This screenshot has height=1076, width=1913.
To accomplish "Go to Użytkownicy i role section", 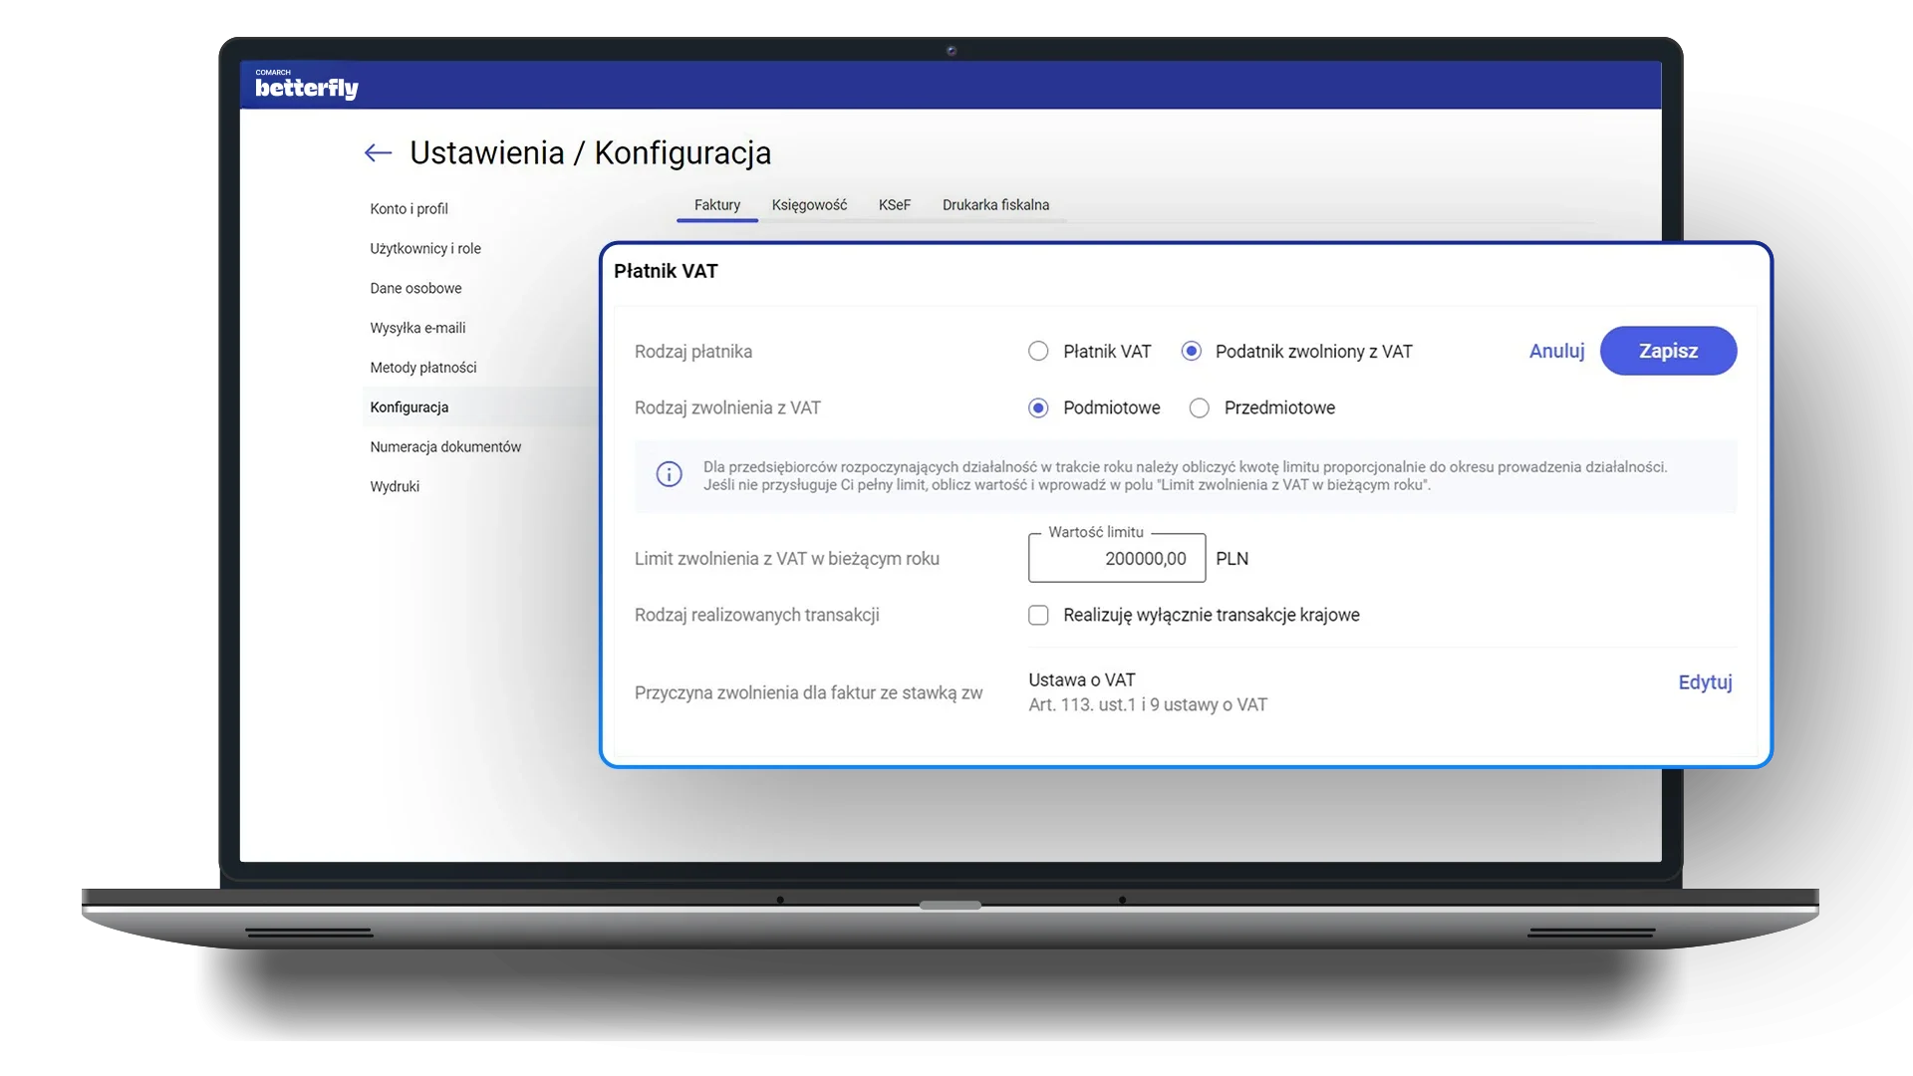I will coord(424,249).
